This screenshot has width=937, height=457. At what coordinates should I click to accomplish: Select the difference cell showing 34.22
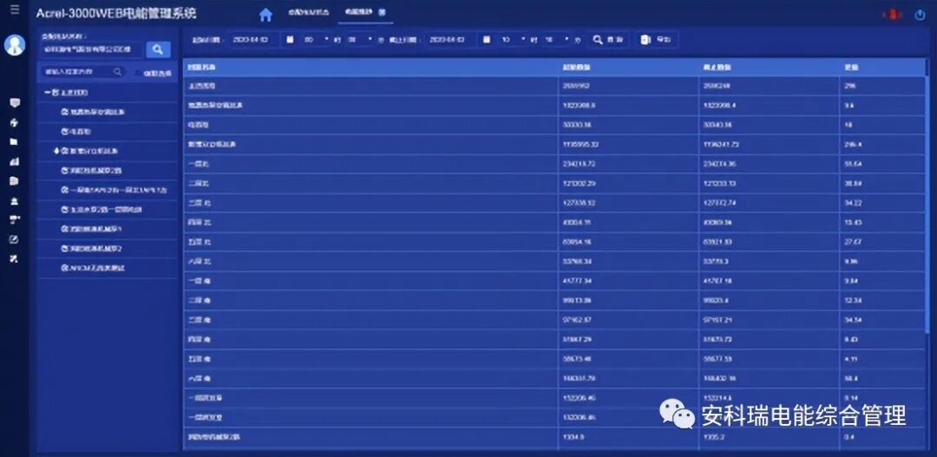click(882, 203)
